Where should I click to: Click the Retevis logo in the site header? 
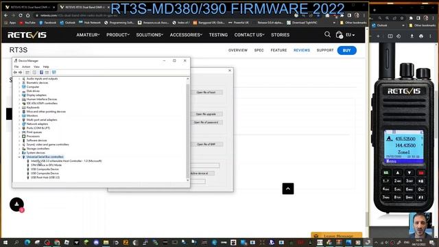point(27,35)
